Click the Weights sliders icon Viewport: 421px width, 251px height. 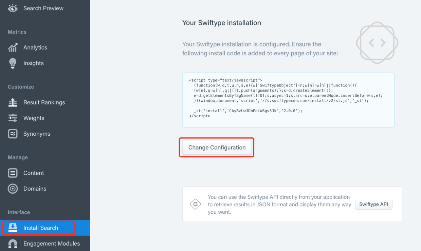(12, 118)
